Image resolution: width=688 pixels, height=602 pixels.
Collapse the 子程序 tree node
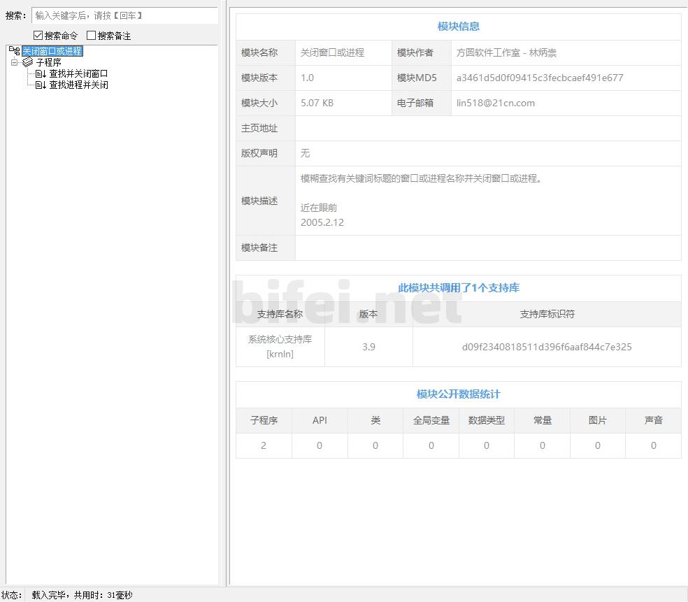(15, 62)
